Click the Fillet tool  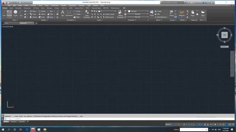click(50, 14)
